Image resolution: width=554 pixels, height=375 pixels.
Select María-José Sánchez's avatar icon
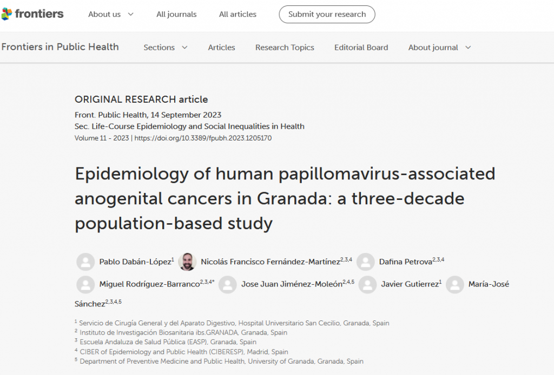pyautogui.click(x=455, y=284)
